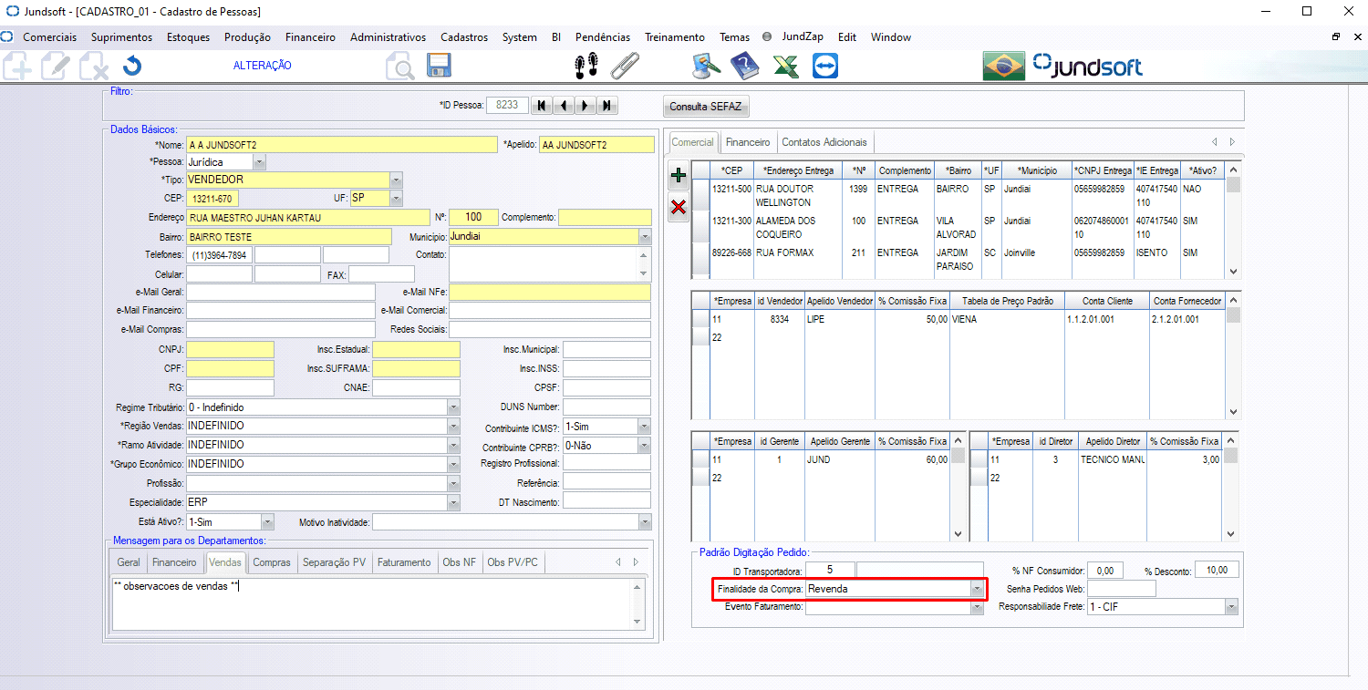The image size is (1368, 690).
Task: Click the footprints tracking icon
Action: click(x=586, y=66)
